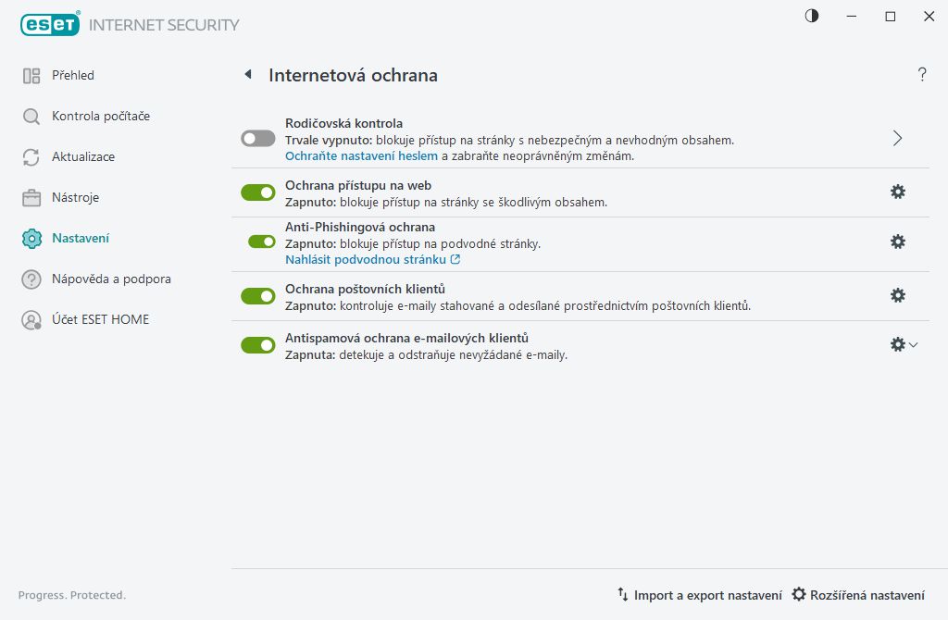948x620 pixels.
Task: Open the help question mark icon
Action: (x=922, y=75)
